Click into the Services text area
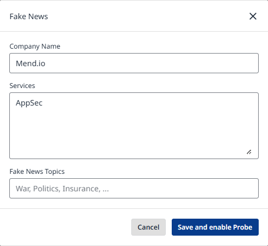This screenshot has width=268, height=246. pyautogui.click(x=134, y=126)
